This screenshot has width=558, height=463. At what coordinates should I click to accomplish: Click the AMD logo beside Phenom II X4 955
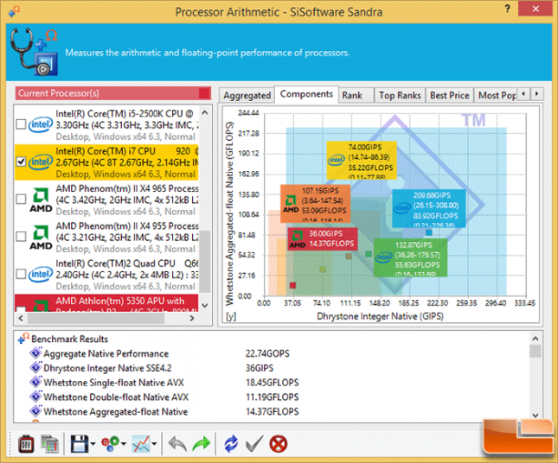pos(41,237)
